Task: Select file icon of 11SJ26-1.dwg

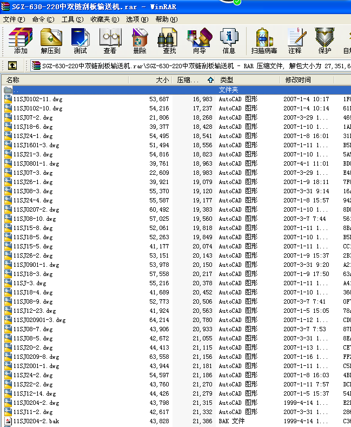Action: [8, 182]
